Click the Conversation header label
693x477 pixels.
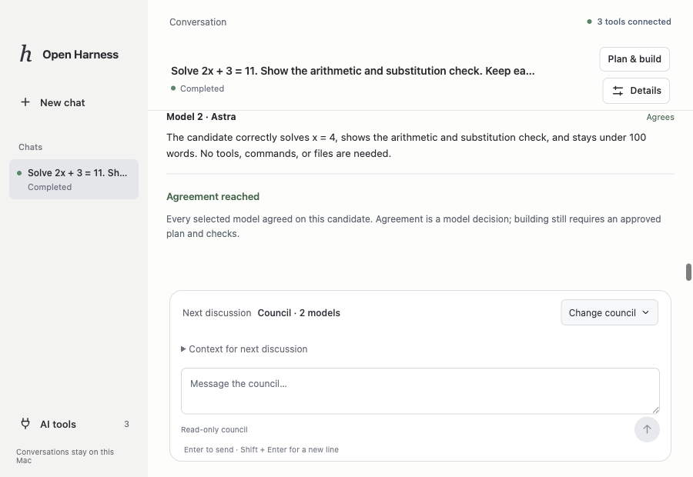click(x=198, y=22)
